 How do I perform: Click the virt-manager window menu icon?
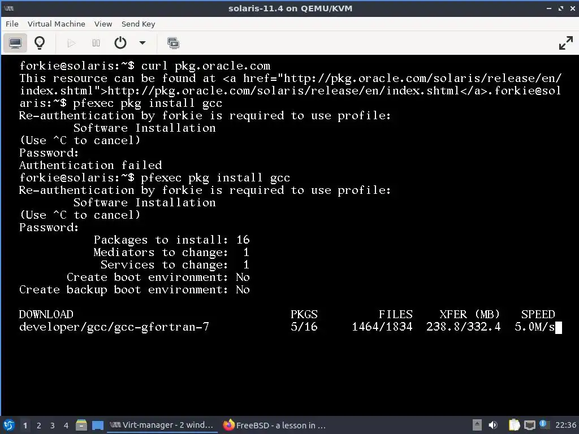[x=9, y=8]
